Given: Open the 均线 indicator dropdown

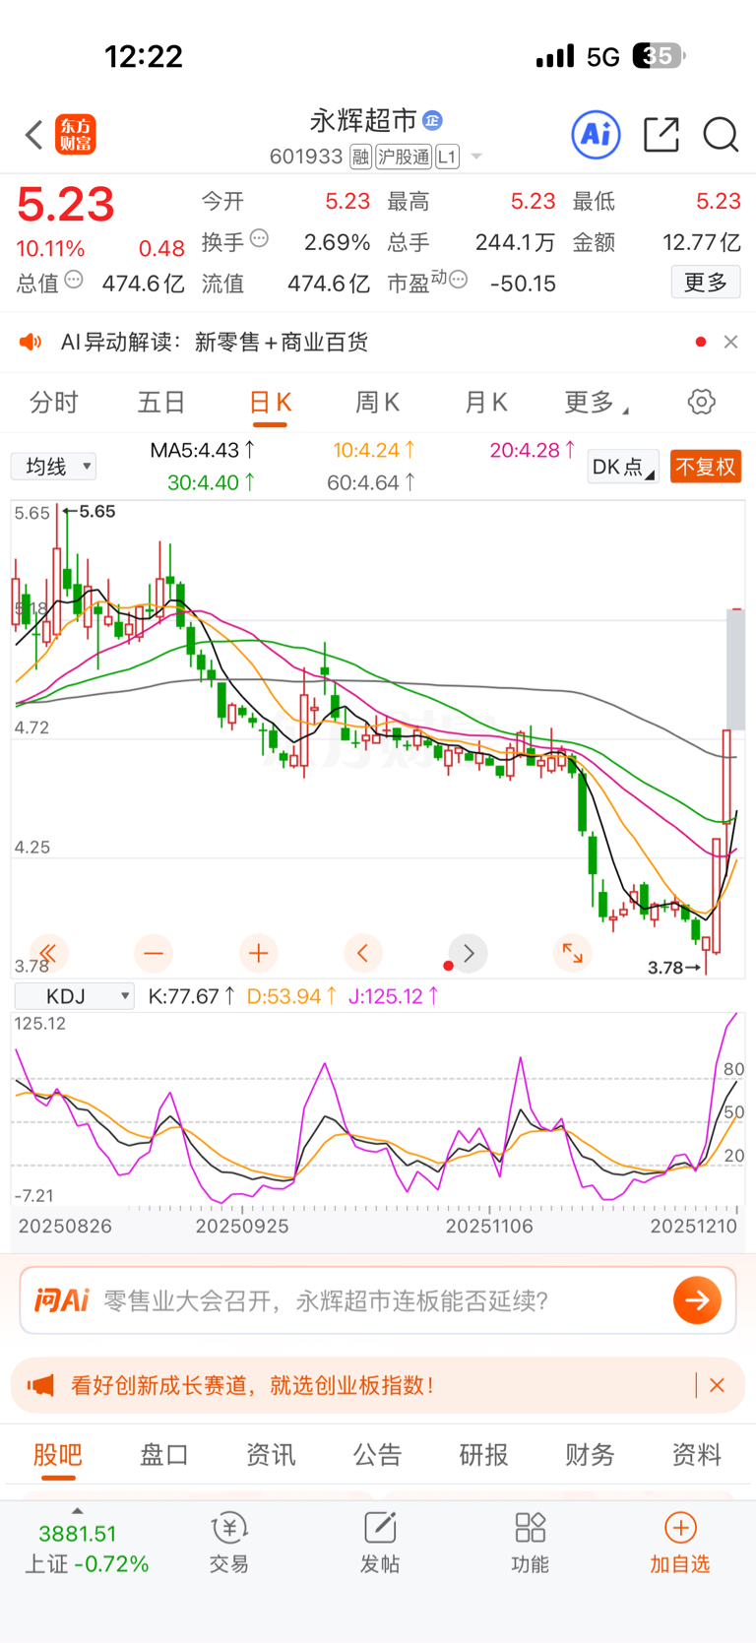Looking at the screenshot, I should (x=53, y=466).
